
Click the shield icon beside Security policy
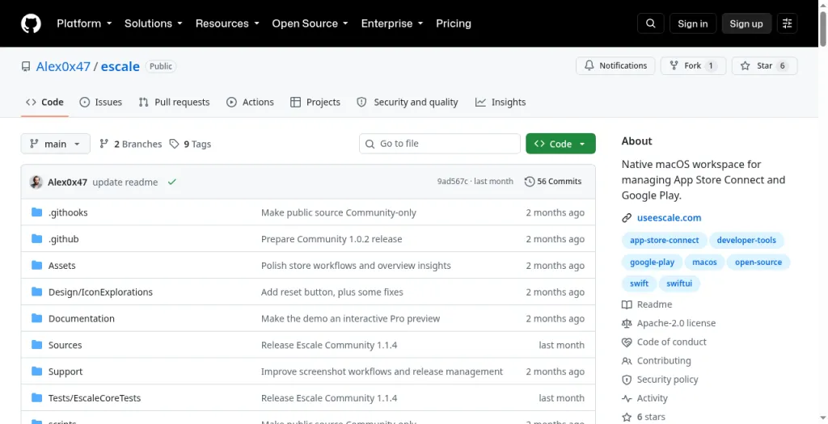point(627,380)
